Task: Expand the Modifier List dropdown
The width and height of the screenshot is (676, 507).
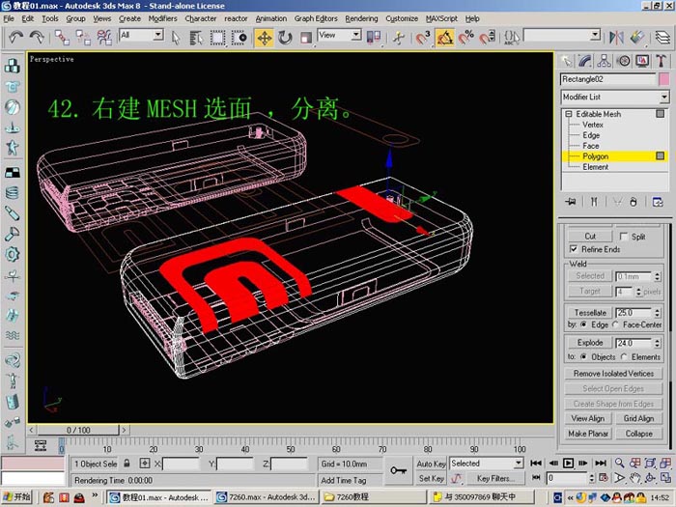Action: point(664,97)
